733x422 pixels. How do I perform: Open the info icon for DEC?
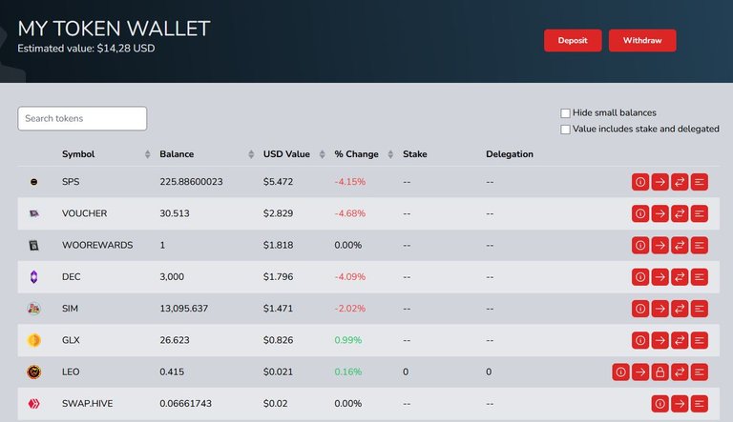tap(640, 277)
